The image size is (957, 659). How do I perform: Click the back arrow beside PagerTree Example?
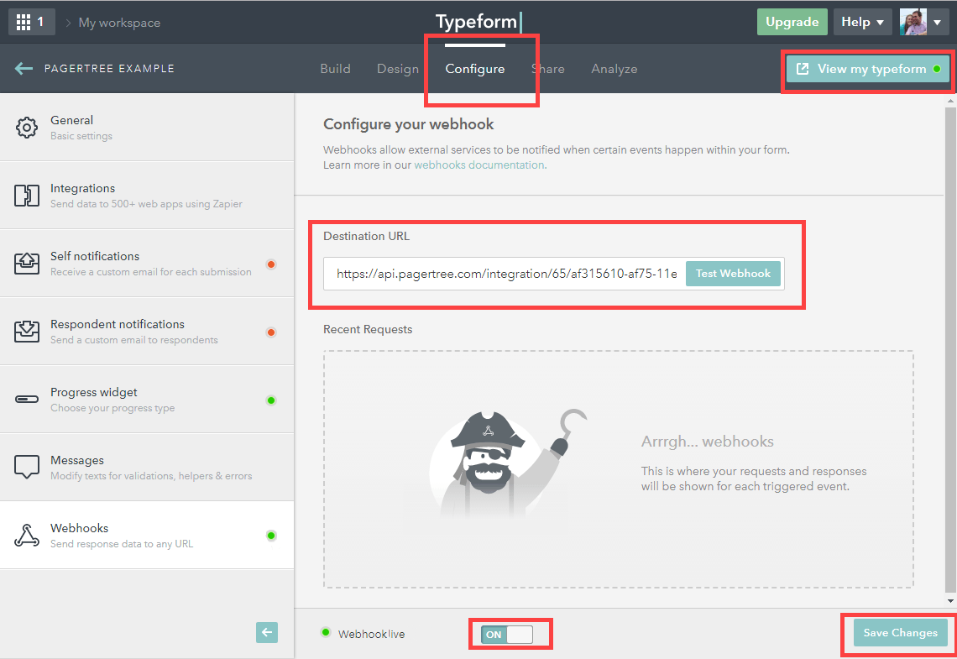(24, 69)
